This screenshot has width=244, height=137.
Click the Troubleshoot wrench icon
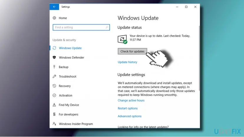(54, 76)
